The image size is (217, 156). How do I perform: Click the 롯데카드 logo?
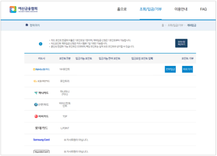pyautogui.click(x=41, y=128)
